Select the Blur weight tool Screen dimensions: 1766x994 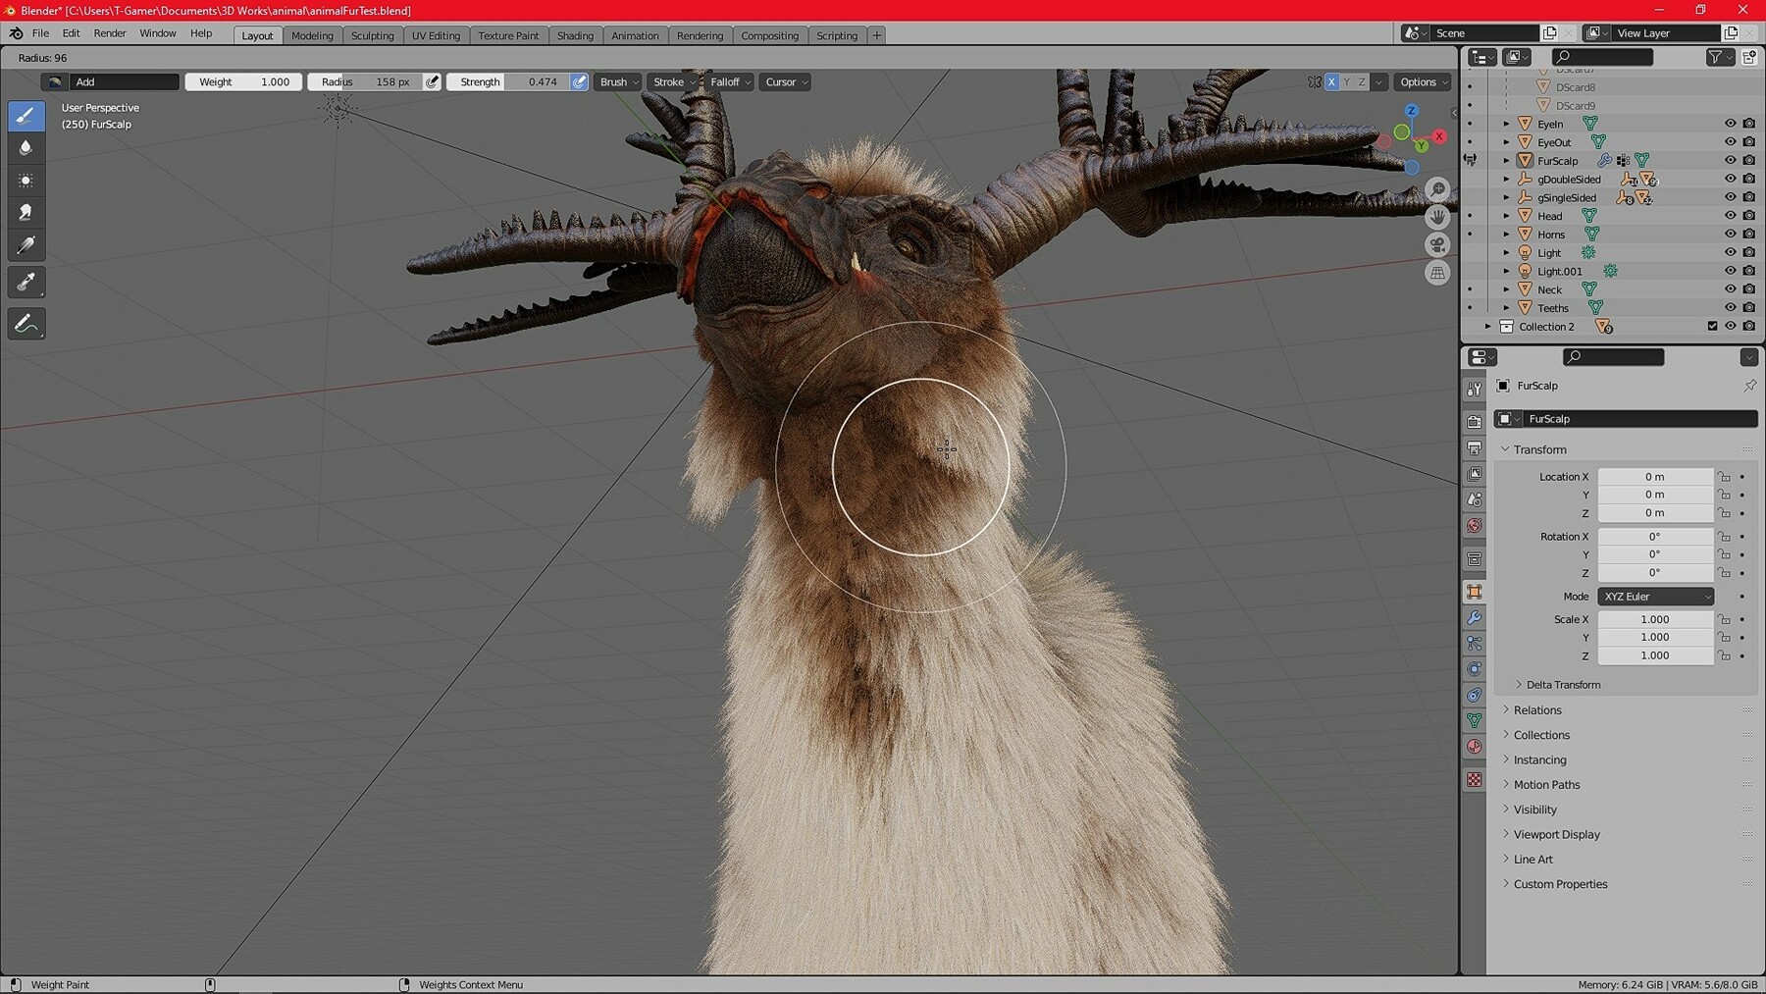26,148
